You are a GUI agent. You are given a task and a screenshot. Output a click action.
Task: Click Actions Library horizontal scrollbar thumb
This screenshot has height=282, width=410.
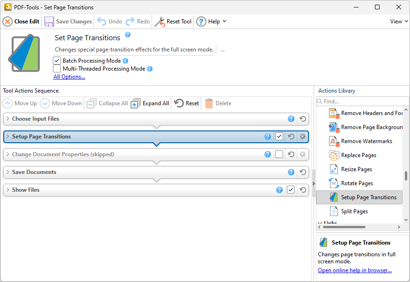point(344,227)
